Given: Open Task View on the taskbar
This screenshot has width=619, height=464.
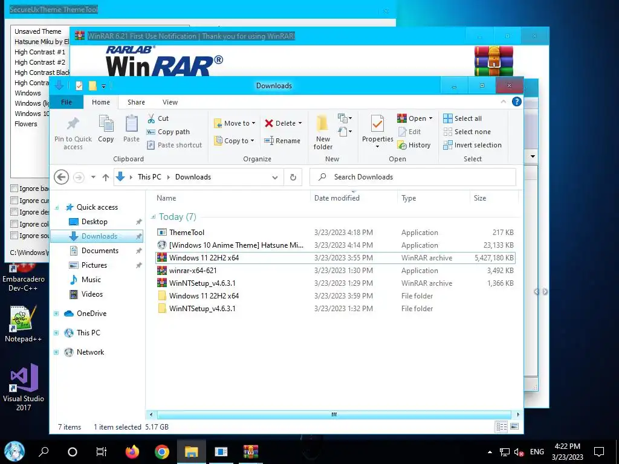Looking at the screenshot, I should coord(102,451).
